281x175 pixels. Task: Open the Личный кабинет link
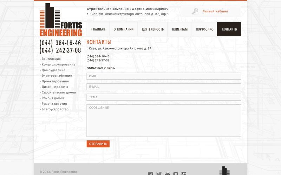[x=215, y=11]
